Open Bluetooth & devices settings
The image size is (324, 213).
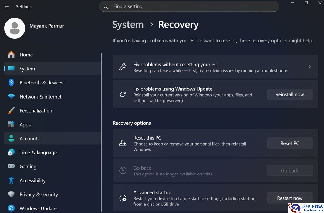53,83
